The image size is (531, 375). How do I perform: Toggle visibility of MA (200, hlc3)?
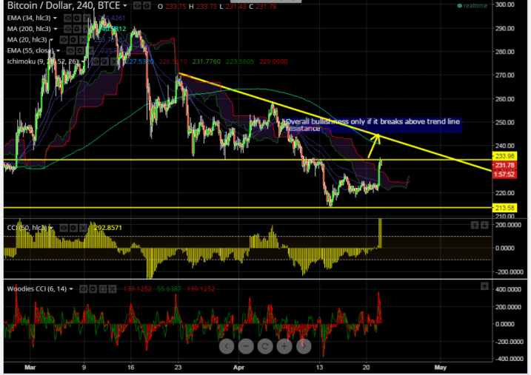(67, 29)
